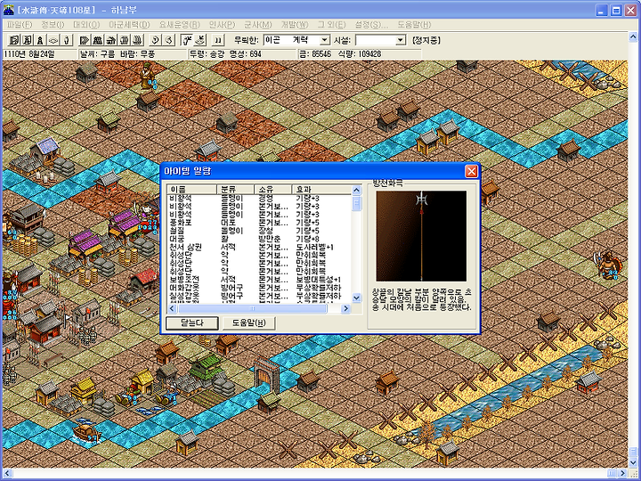The height and width of the screenshot is (481, 641).
Task: Click the face profile toolbar icon
Action: 169,40
